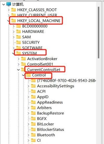Click the Bluetooth folder icon
The width and height of the screenshot is (104, 144).
33,135
